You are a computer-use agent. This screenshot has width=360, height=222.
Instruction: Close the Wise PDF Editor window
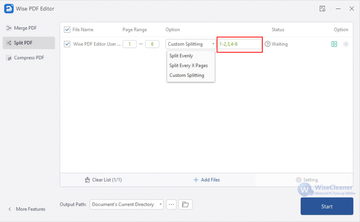(351, 9)
